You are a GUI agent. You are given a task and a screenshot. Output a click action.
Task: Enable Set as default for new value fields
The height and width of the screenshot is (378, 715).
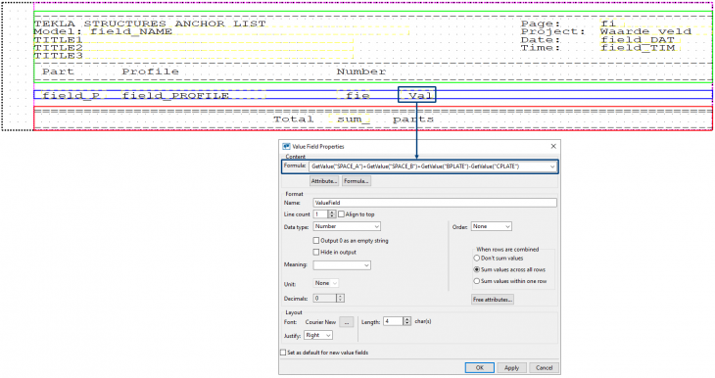point(283,353)
